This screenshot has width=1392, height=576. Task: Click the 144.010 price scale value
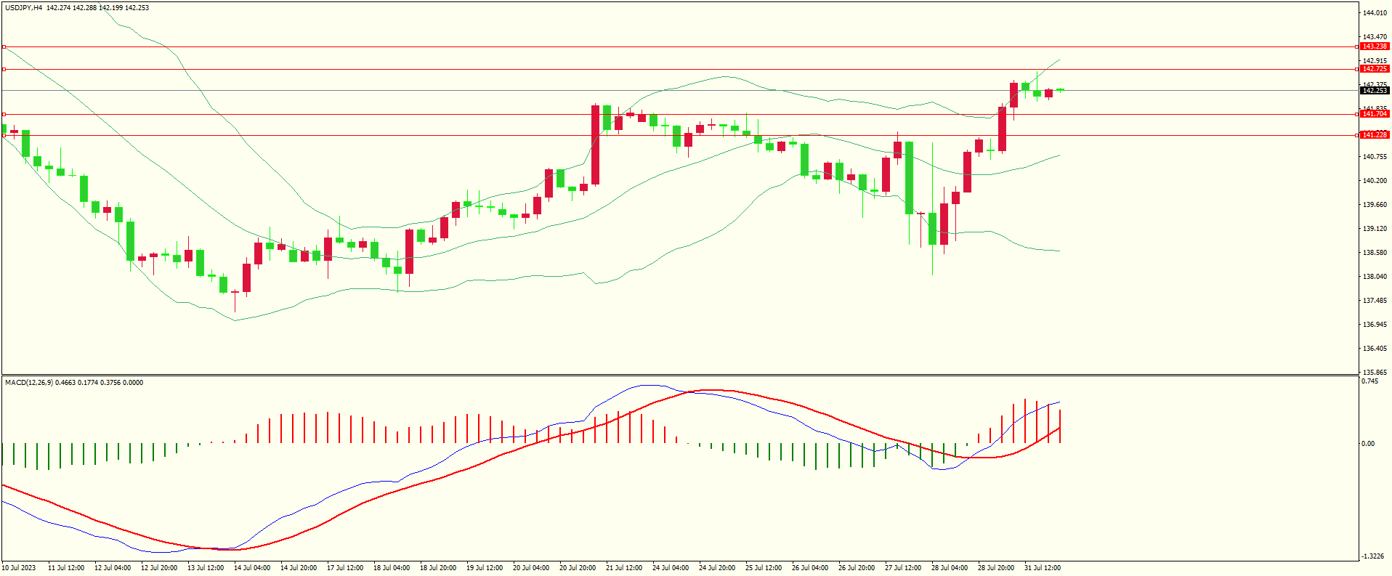pyautogui.click(x=1375, y=13)
